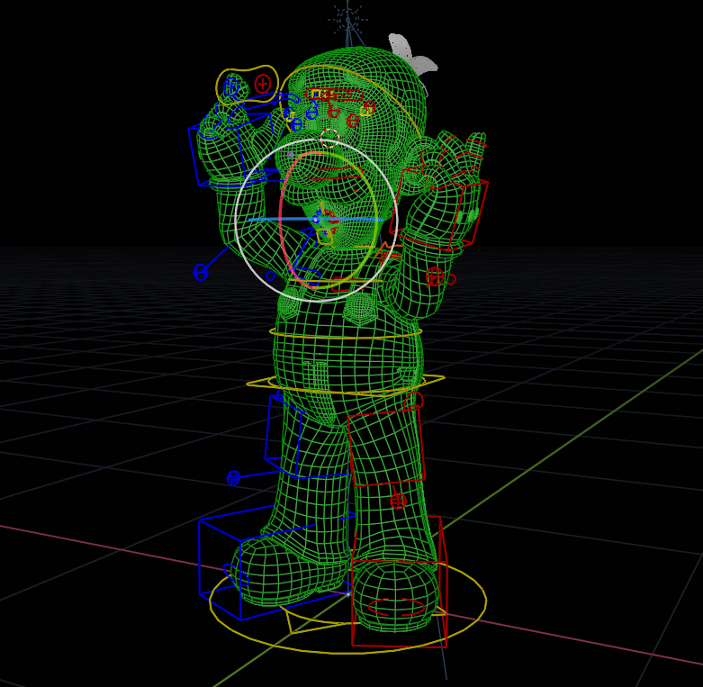Select the lower red circle cheek control
Viewport: 703px width, 687px height.
[x=353, y=121]
